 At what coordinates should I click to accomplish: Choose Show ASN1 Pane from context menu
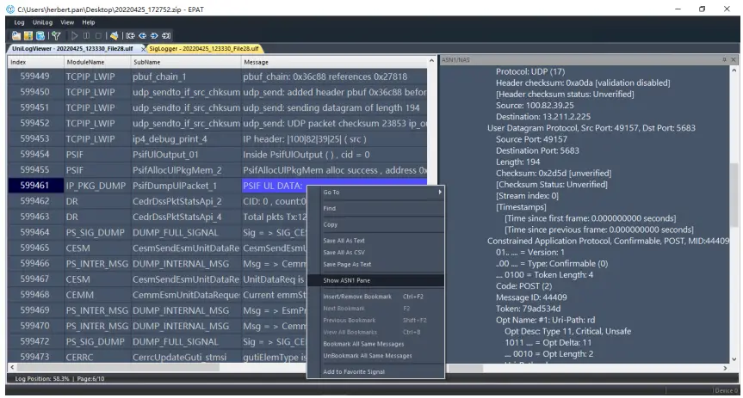pos(348,280)
